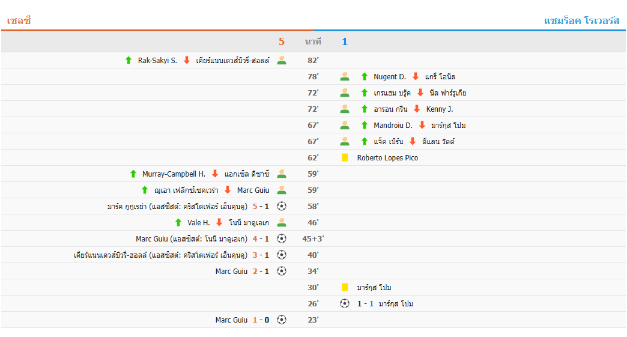Select player Vale H.
The width and height of the screenshot is (627, 337).
[x=199, y=223]
